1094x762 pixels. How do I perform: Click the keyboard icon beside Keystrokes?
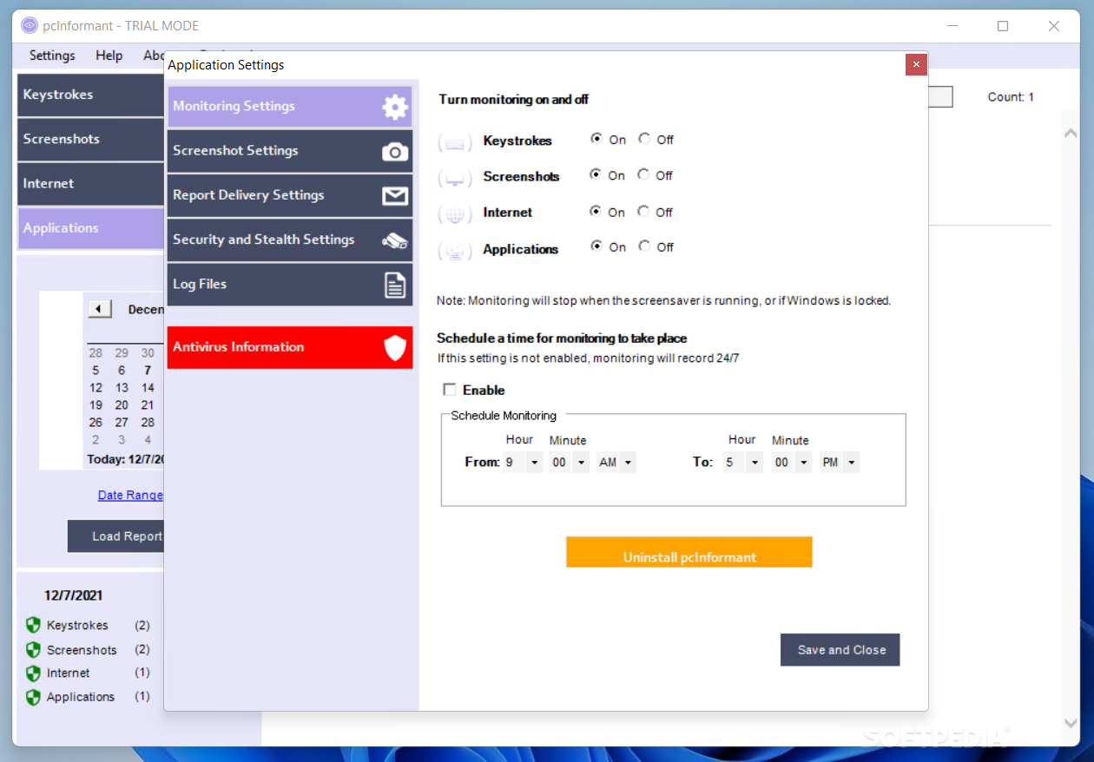pyautogui.click(x=455, y=142)
